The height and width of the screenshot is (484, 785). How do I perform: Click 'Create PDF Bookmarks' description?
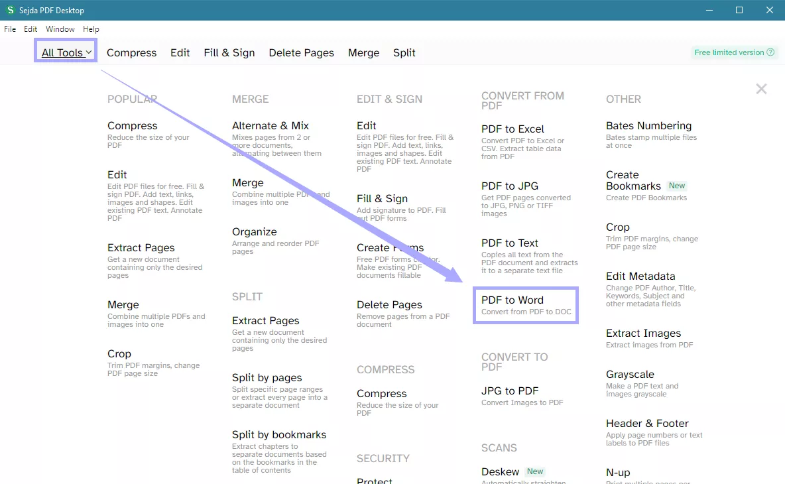tap(646, 198)
